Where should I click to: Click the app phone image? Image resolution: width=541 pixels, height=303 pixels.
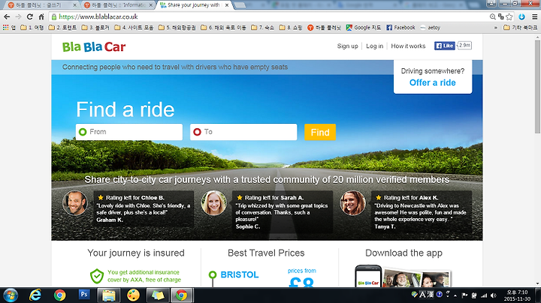click(x=368, y=276)
